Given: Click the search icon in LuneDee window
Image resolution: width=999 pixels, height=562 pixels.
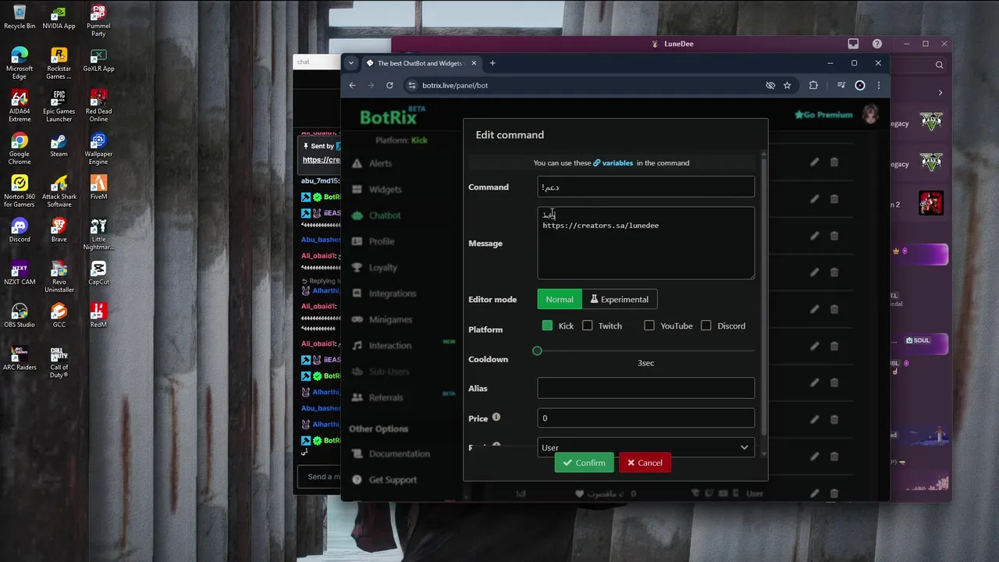Looking at the screenshot, I should [x=940, y=65].
